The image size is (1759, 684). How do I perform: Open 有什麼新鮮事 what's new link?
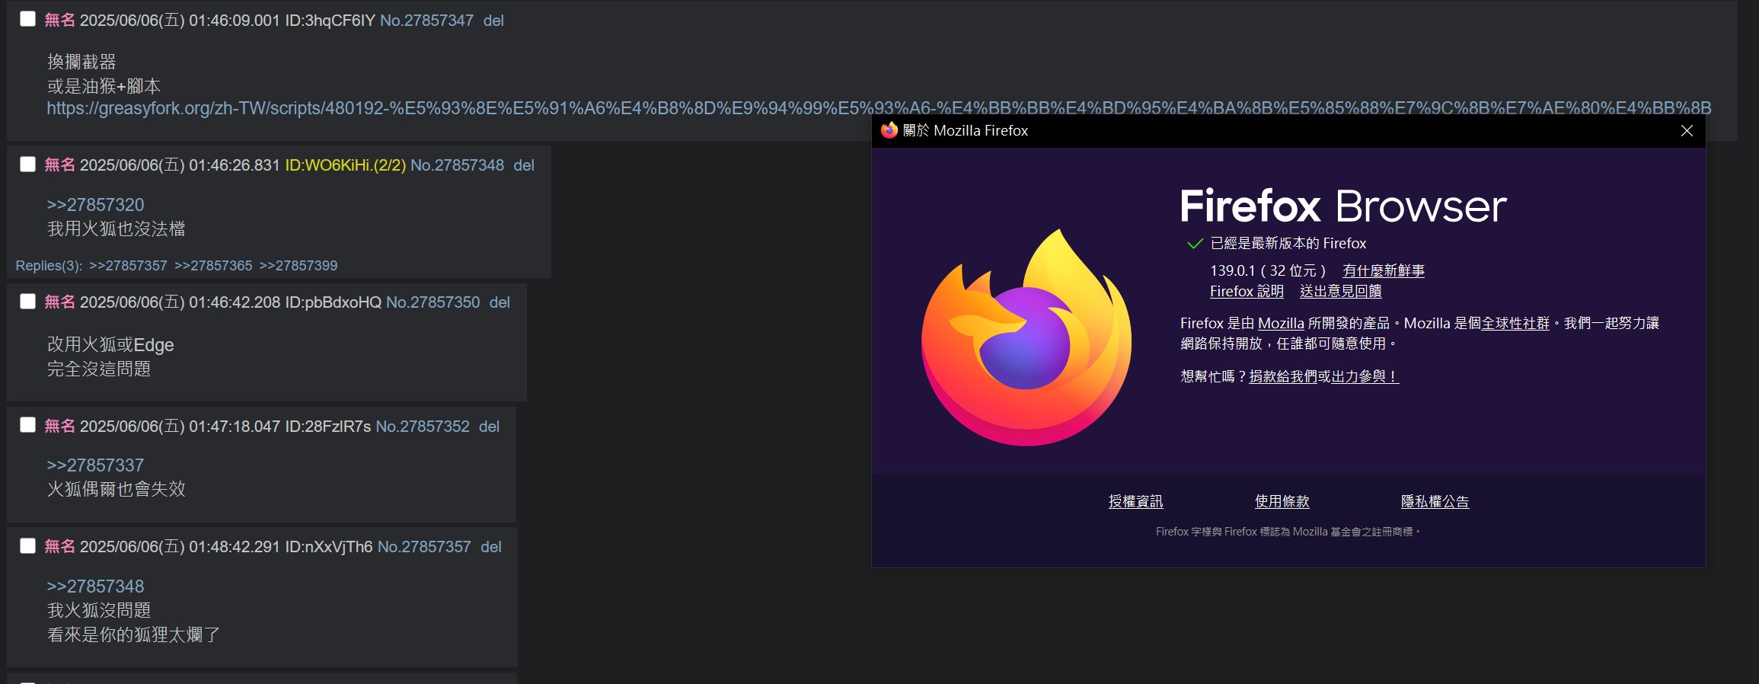coord(1383,270)
